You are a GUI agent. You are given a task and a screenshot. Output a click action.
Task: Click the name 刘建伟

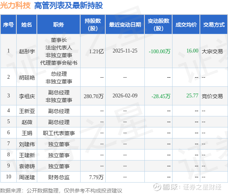[x=27, y=144]
